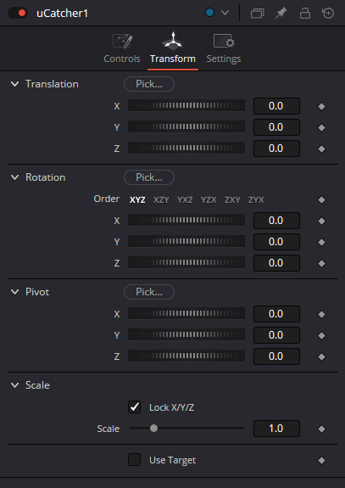Viewport: 345px width, 488px height.
Task: Click the Pivot X value field
Action: (x=276, y=314)
